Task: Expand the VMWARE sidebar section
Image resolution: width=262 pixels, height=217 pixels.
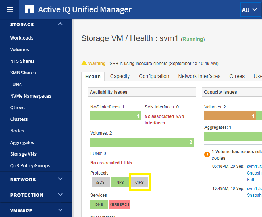Action: click(61, 210)
